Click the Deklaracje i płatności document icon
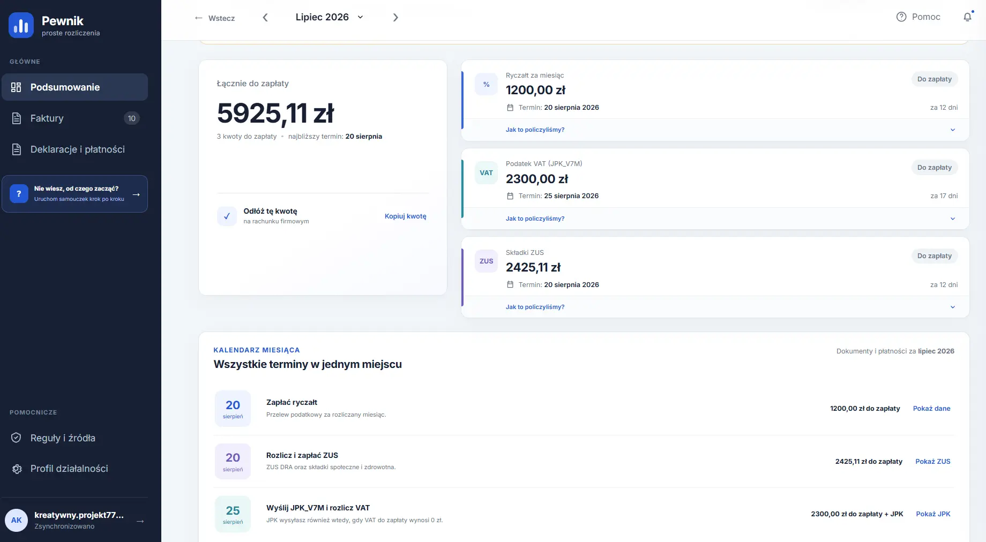The height and width of the screenshot is (542, 986). pyautogui.click(x=17, y=149)
